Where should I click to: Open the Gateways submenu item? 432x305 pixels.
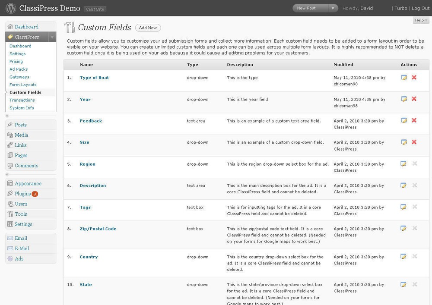19,77
